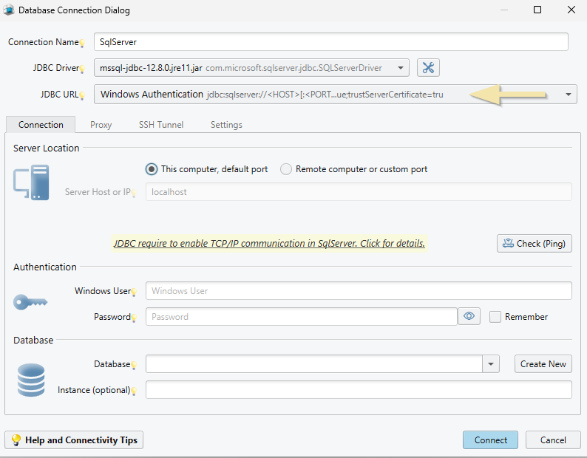Open JDBC driver settings wrench icon
The width and height of the screenshot is (587, 458).
coord(428,68)
